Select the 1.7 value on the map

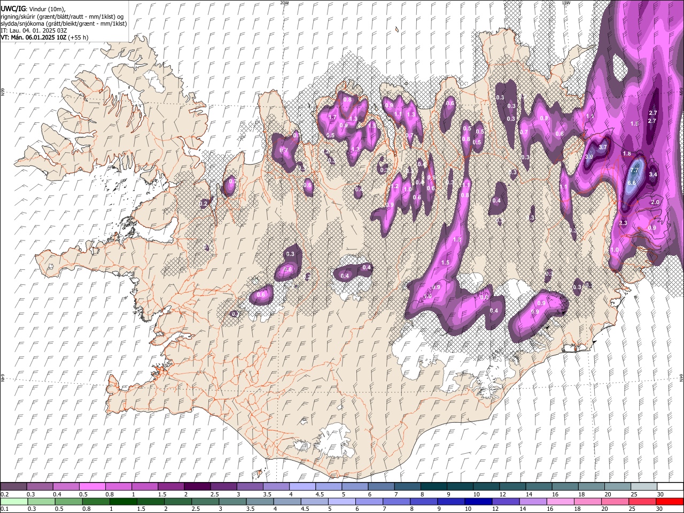[332, 118]
